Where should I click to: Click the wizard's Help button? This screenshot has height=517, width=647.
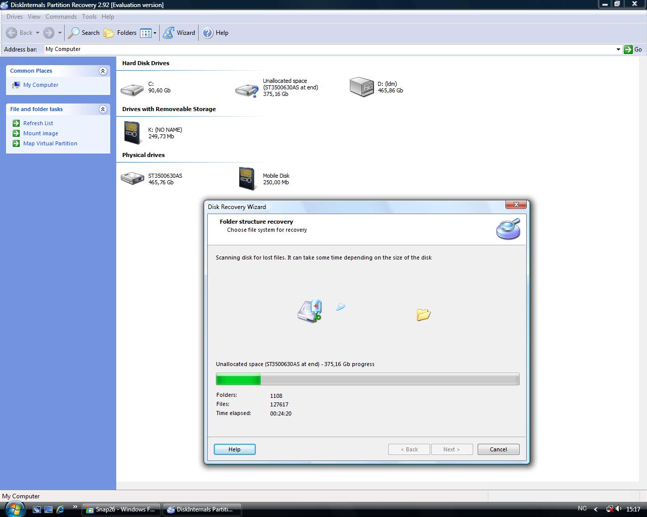tap(235, 449)
